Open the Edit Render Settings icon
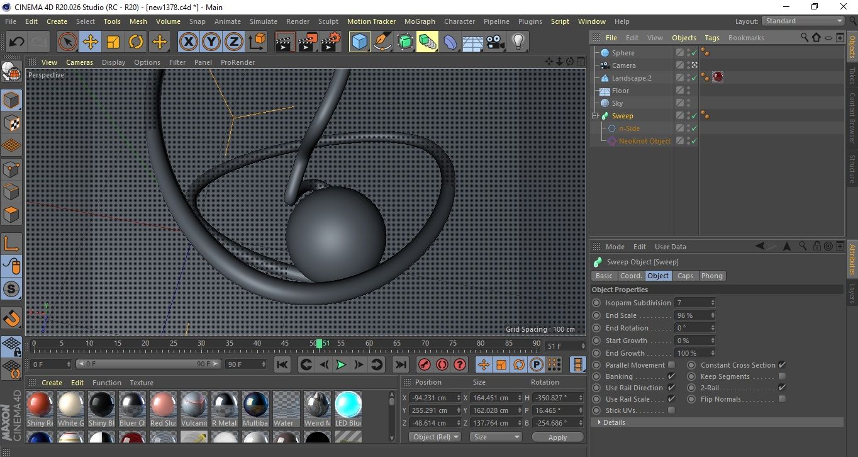Screen dimensions: 858x457 tap(331, 42)
